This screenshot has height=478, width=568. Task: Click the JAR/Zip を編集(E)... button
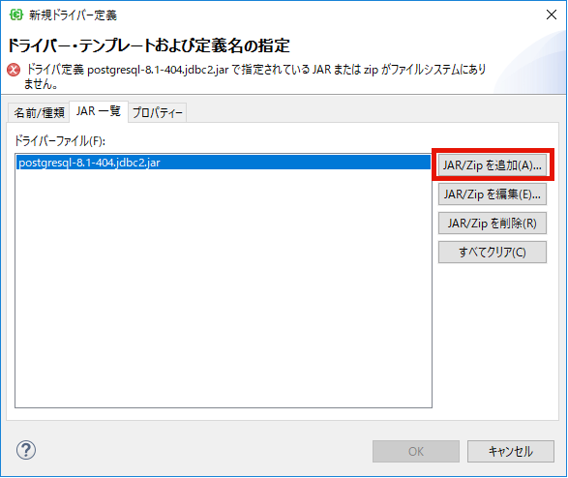pyautogui.click(x=493, y=194)
